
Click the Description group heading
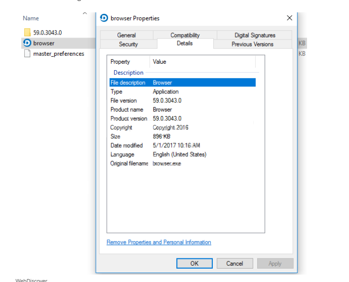click(x=128, y=73)
